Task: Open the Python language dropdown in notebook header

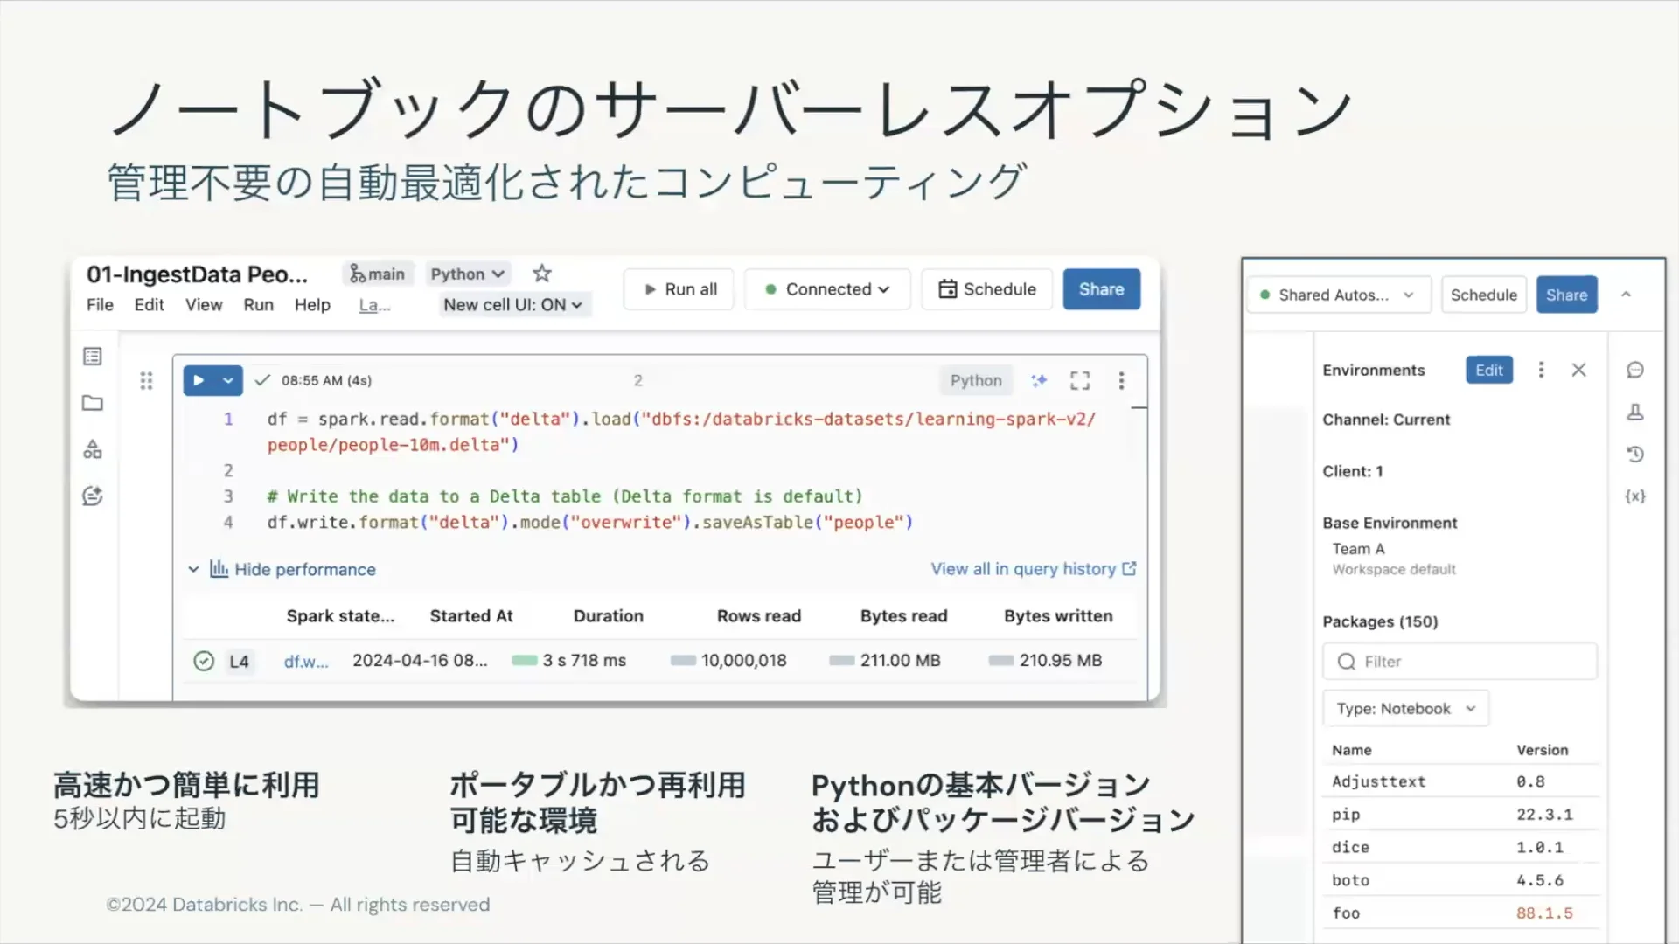Action: click(468, 273)
